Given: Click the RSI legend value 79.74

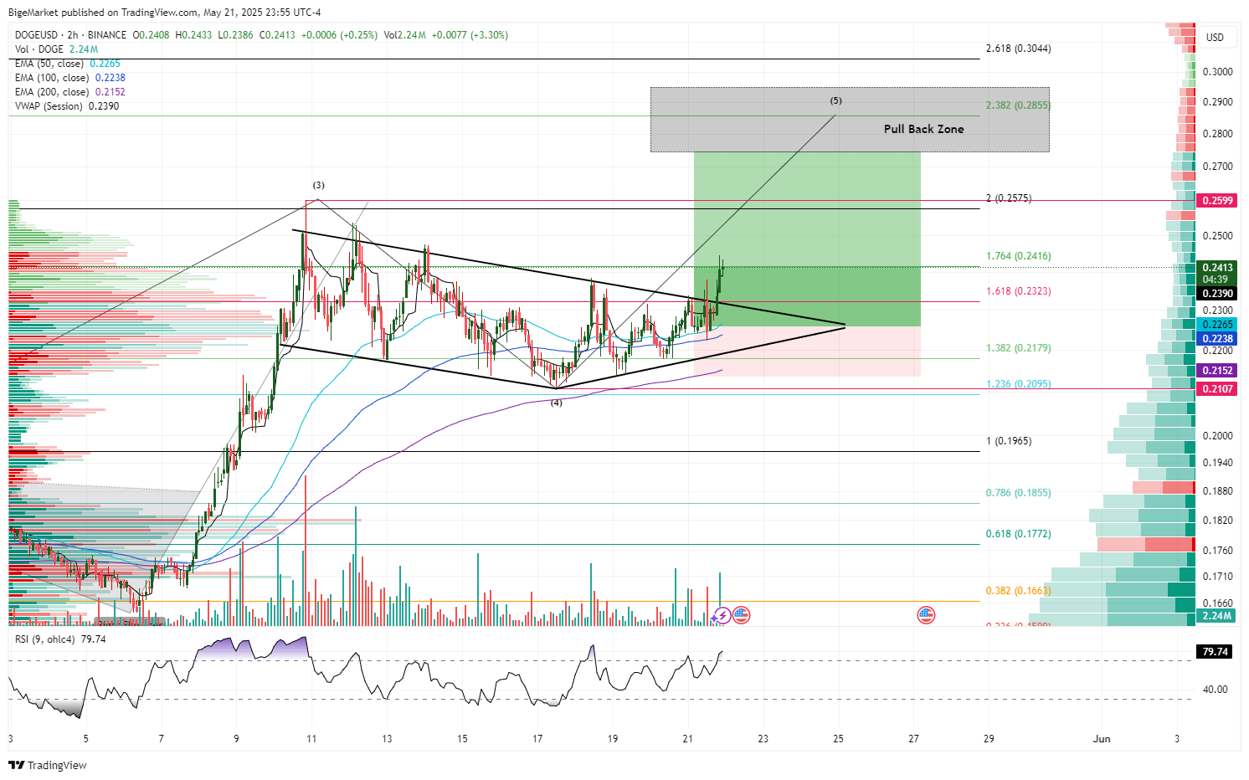Looking at the screenshot, I should (92, 639).
